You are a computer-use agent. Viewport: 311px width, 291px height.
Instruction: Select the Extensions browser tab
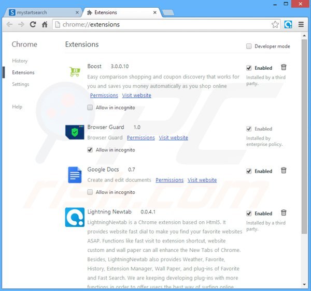122,12
